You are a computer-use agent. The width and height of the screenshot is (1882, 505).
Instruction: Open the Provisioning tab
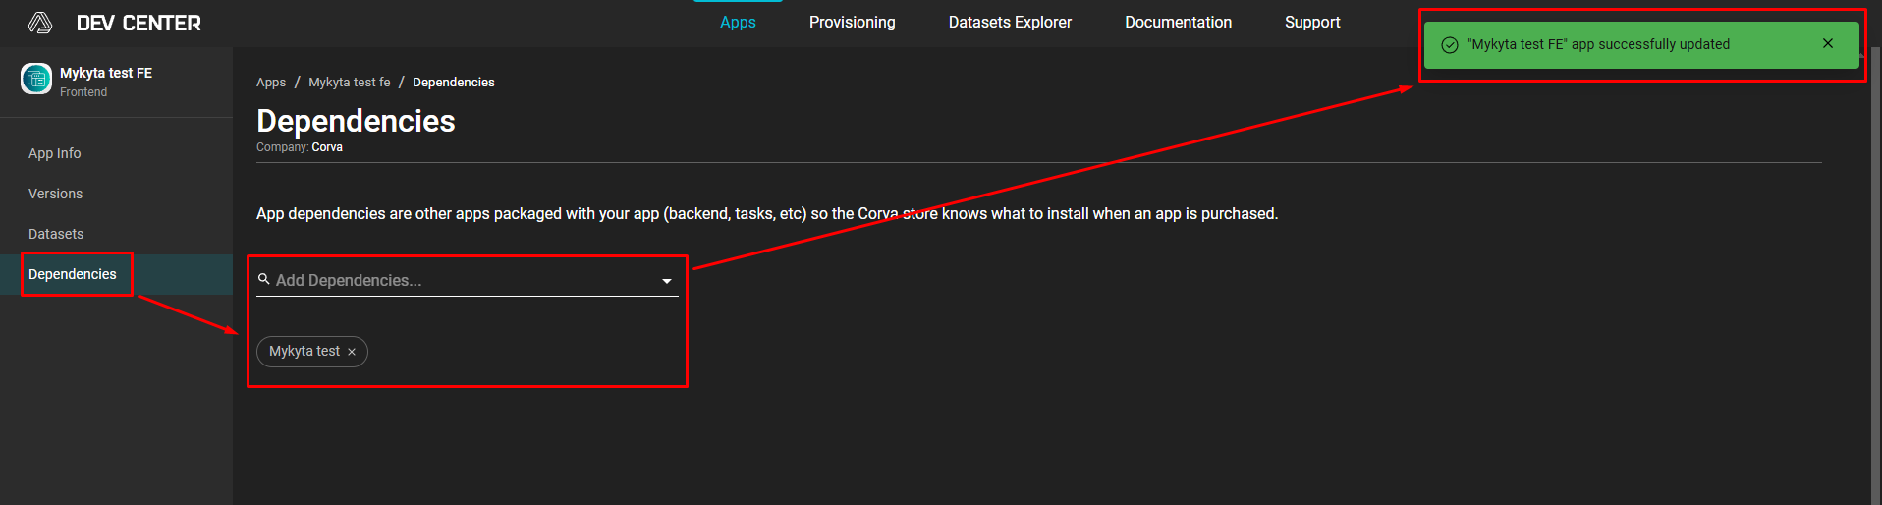[852, 22]
